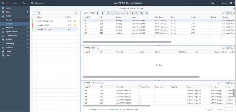
Task: Maximize the Current Jobs panel
Action: pyautogui.click(x=233, y=13)
